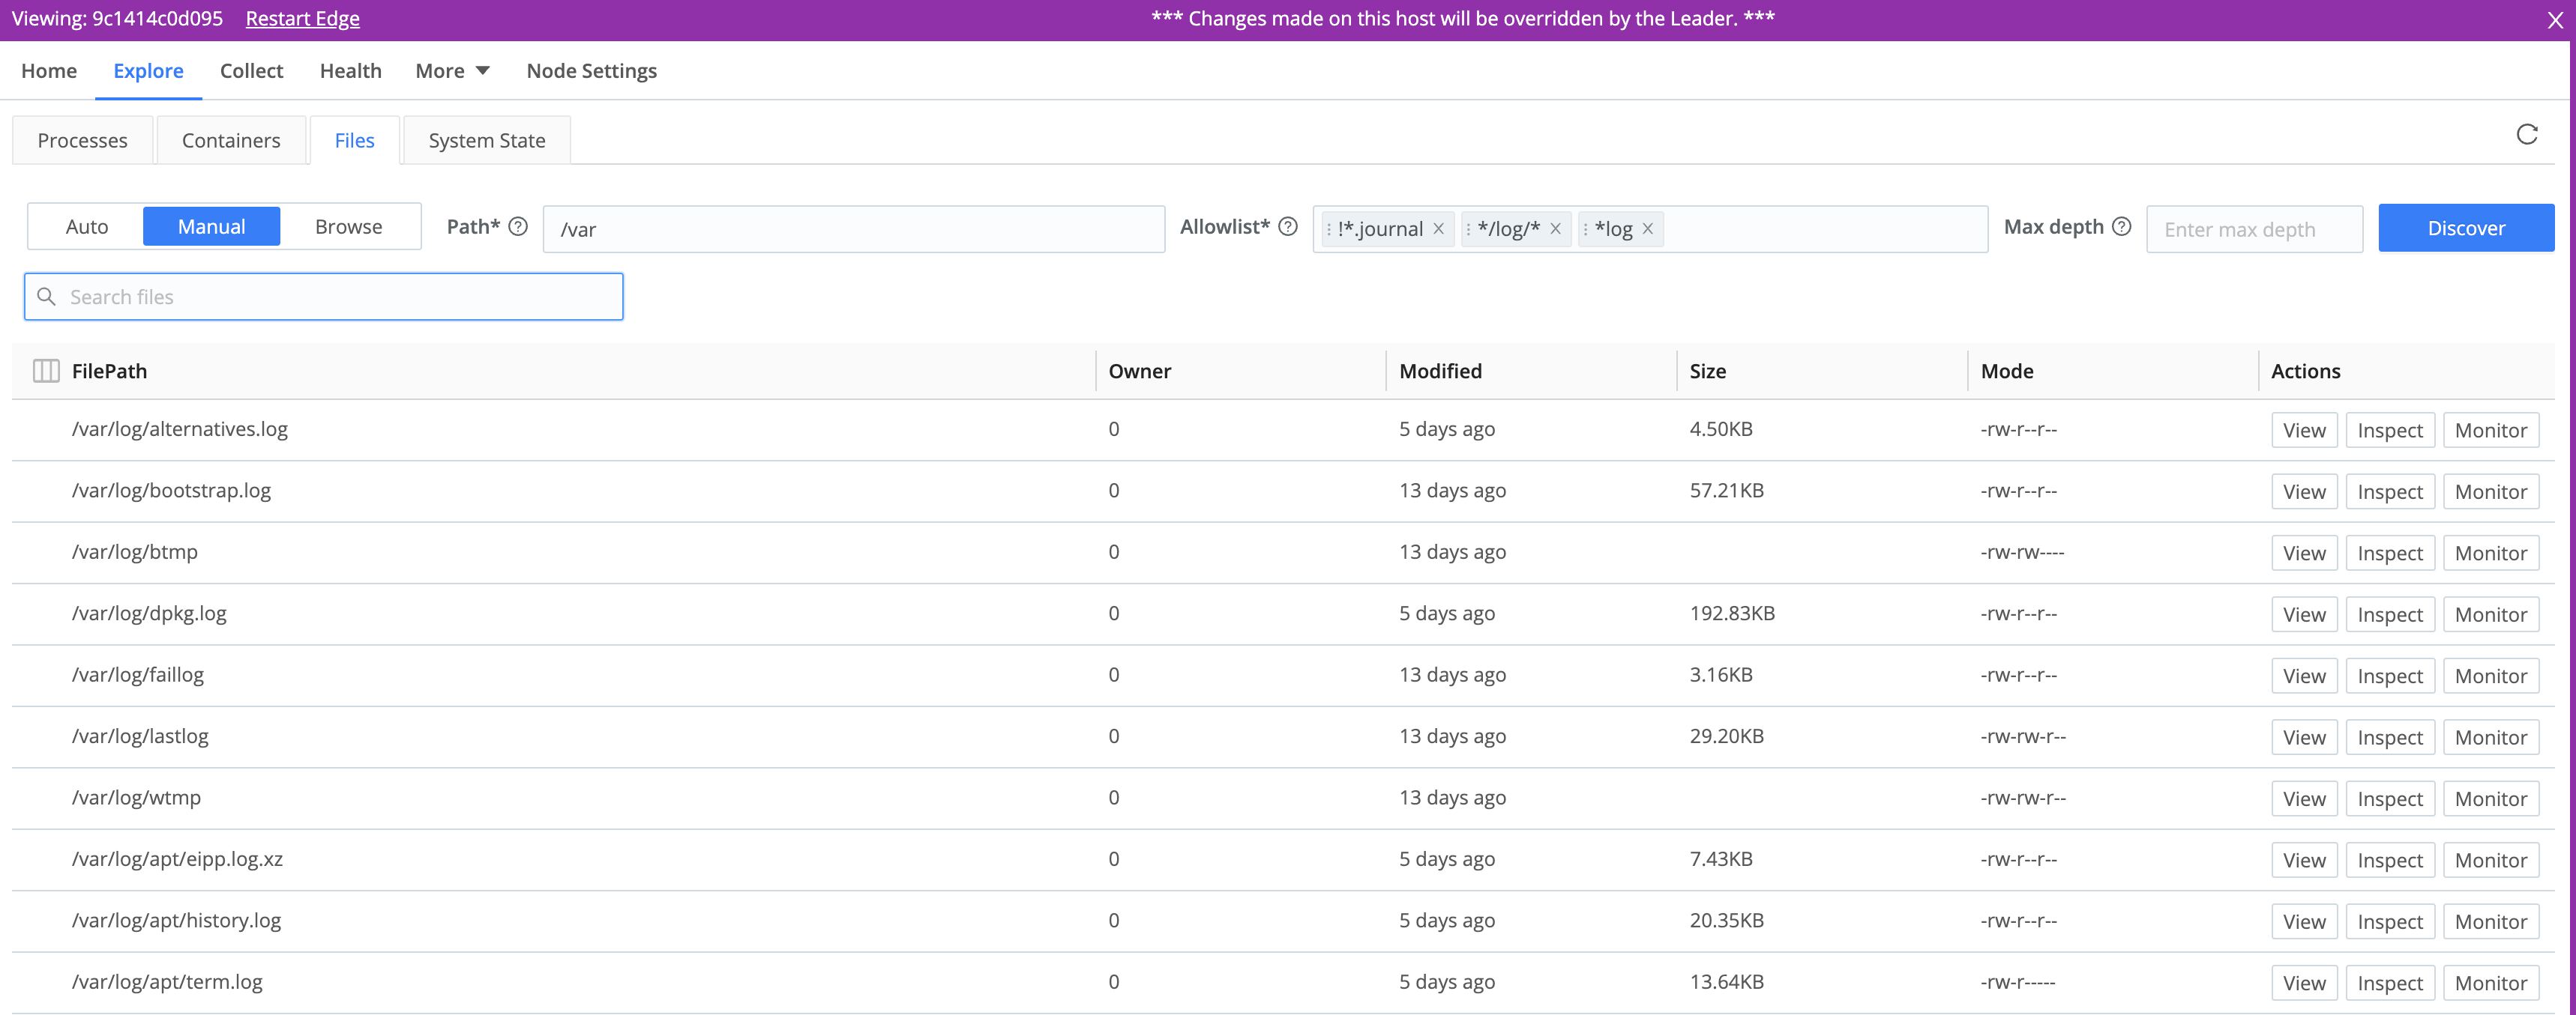
Task: Go to the Home tab
Action: point(49,71)
